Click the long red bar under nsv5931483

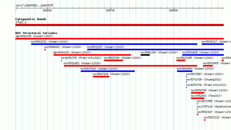(131, 66)
